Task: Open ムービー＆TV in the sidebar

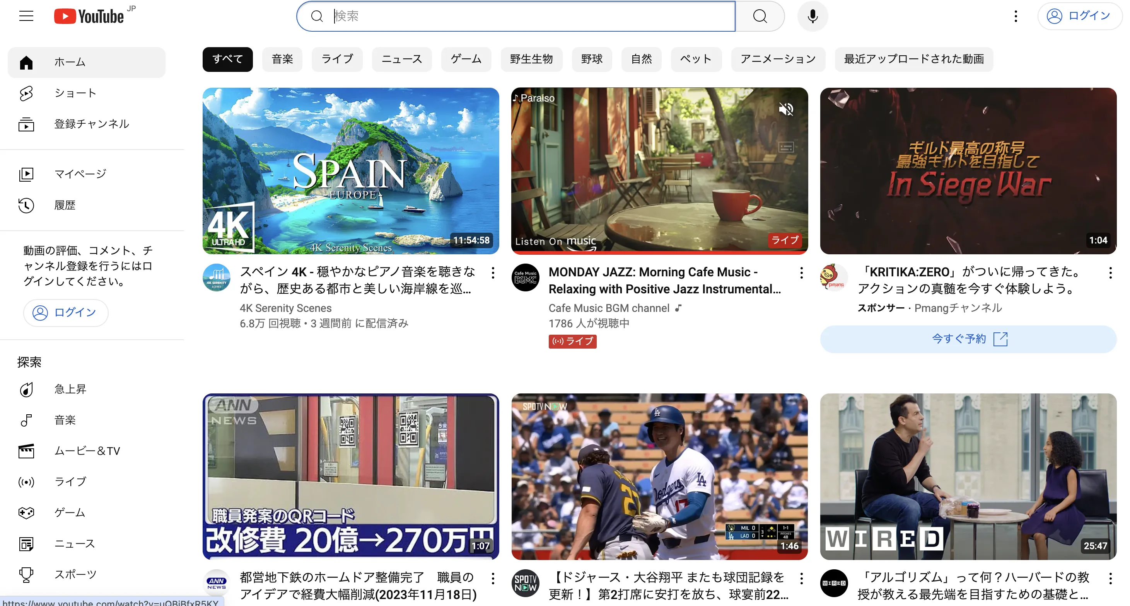Action: tap(86, 451)
